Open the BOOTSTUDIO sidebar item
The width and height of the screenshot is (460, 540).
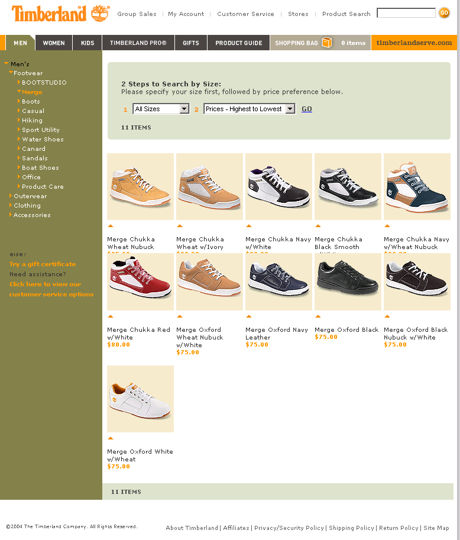(44, 82)
